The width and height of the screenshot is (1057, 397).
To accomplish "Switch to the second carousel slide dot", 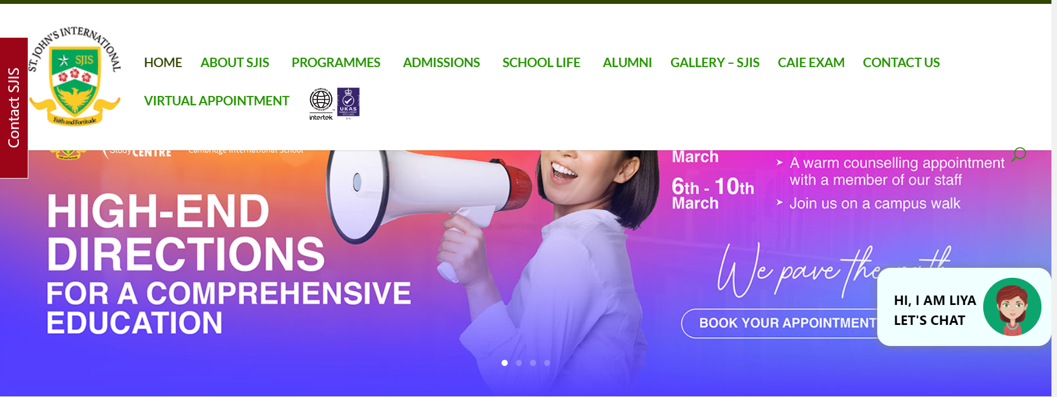I will [x=519, y=363].
